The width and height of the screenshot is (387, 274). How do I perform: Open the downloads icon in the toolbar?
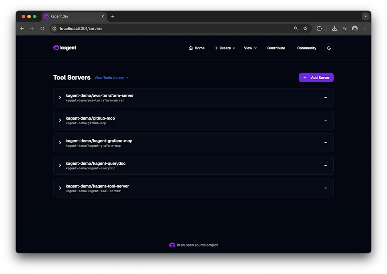[x=333, y=28]
